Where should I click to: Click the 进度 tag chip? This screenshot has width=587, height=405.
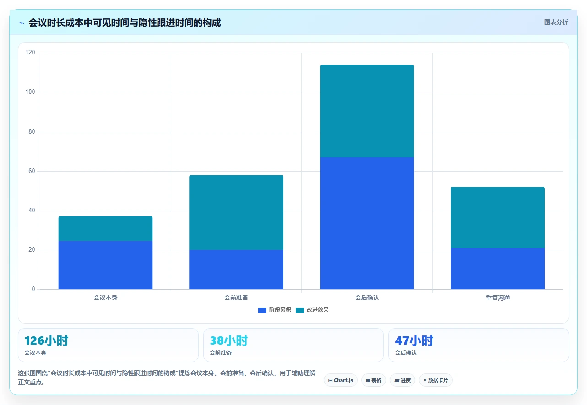tap(402, 380)
